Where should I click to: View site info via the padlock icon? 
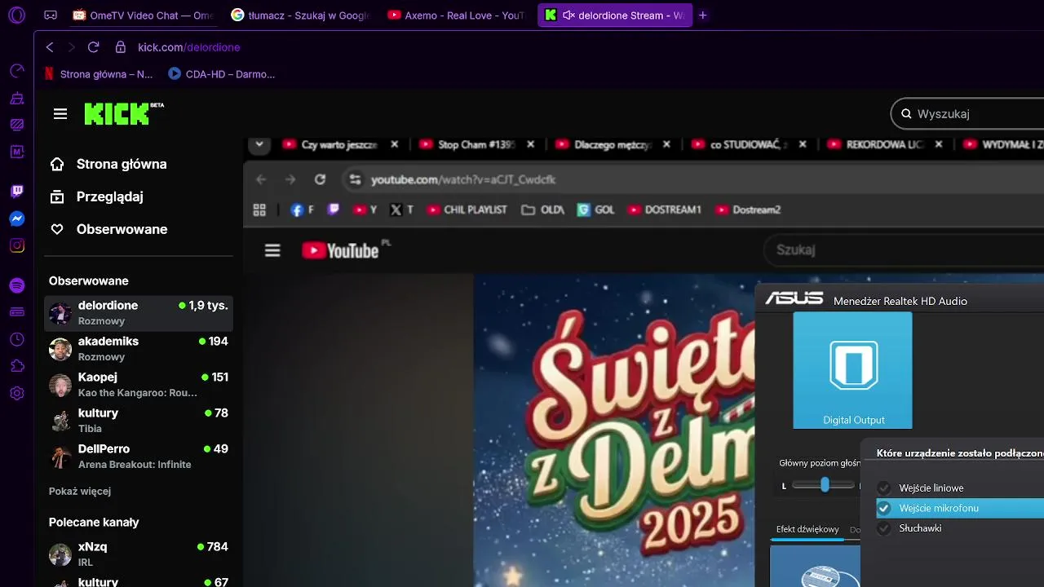(x=120, y=47)
